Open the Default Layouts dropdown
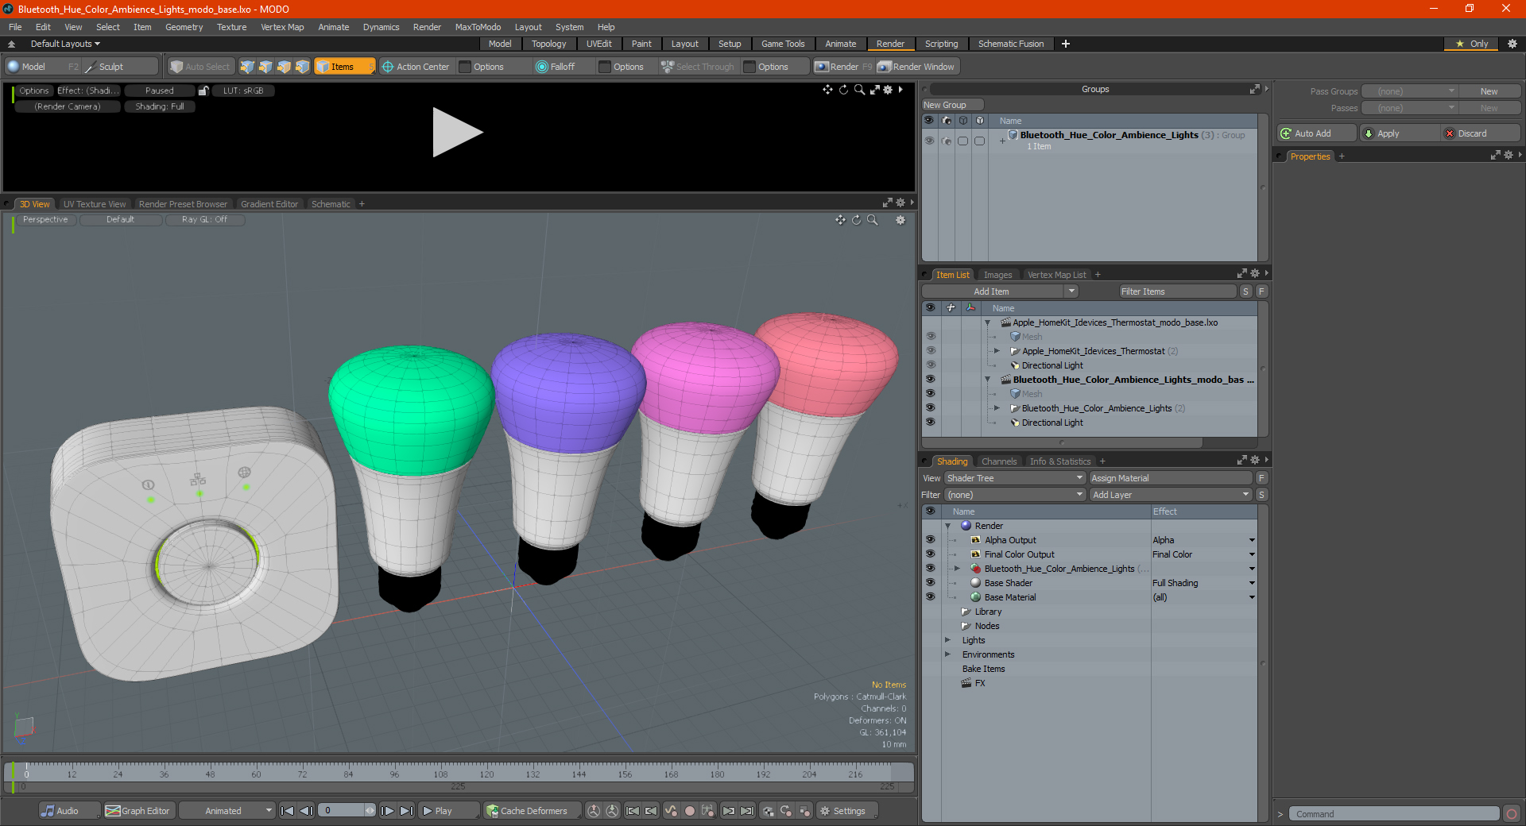Screen dimensions: 1526x826 point(66,44)
